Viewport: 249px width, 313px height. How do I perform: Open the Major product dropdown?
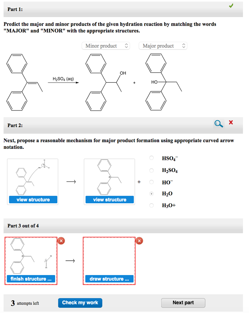(163, 46)
